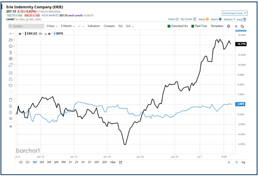Image resolution: width=258 pixels, height=176 pixels.
Task: Click the 14.17% ERIE price label
Action: point(241,44)
